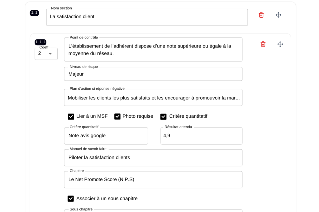Click the 1.1 section number badge
319x212 pixels.
[34, 13]
